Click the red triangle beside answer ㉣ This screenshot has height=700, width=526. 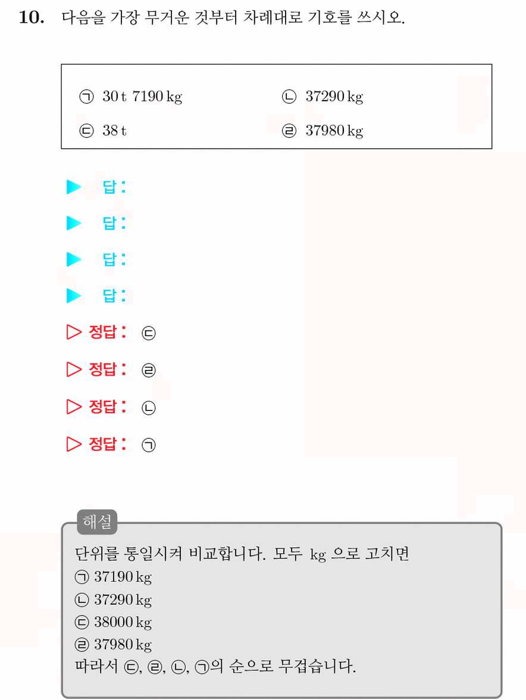pyautogui.click(x=74, y=369)
